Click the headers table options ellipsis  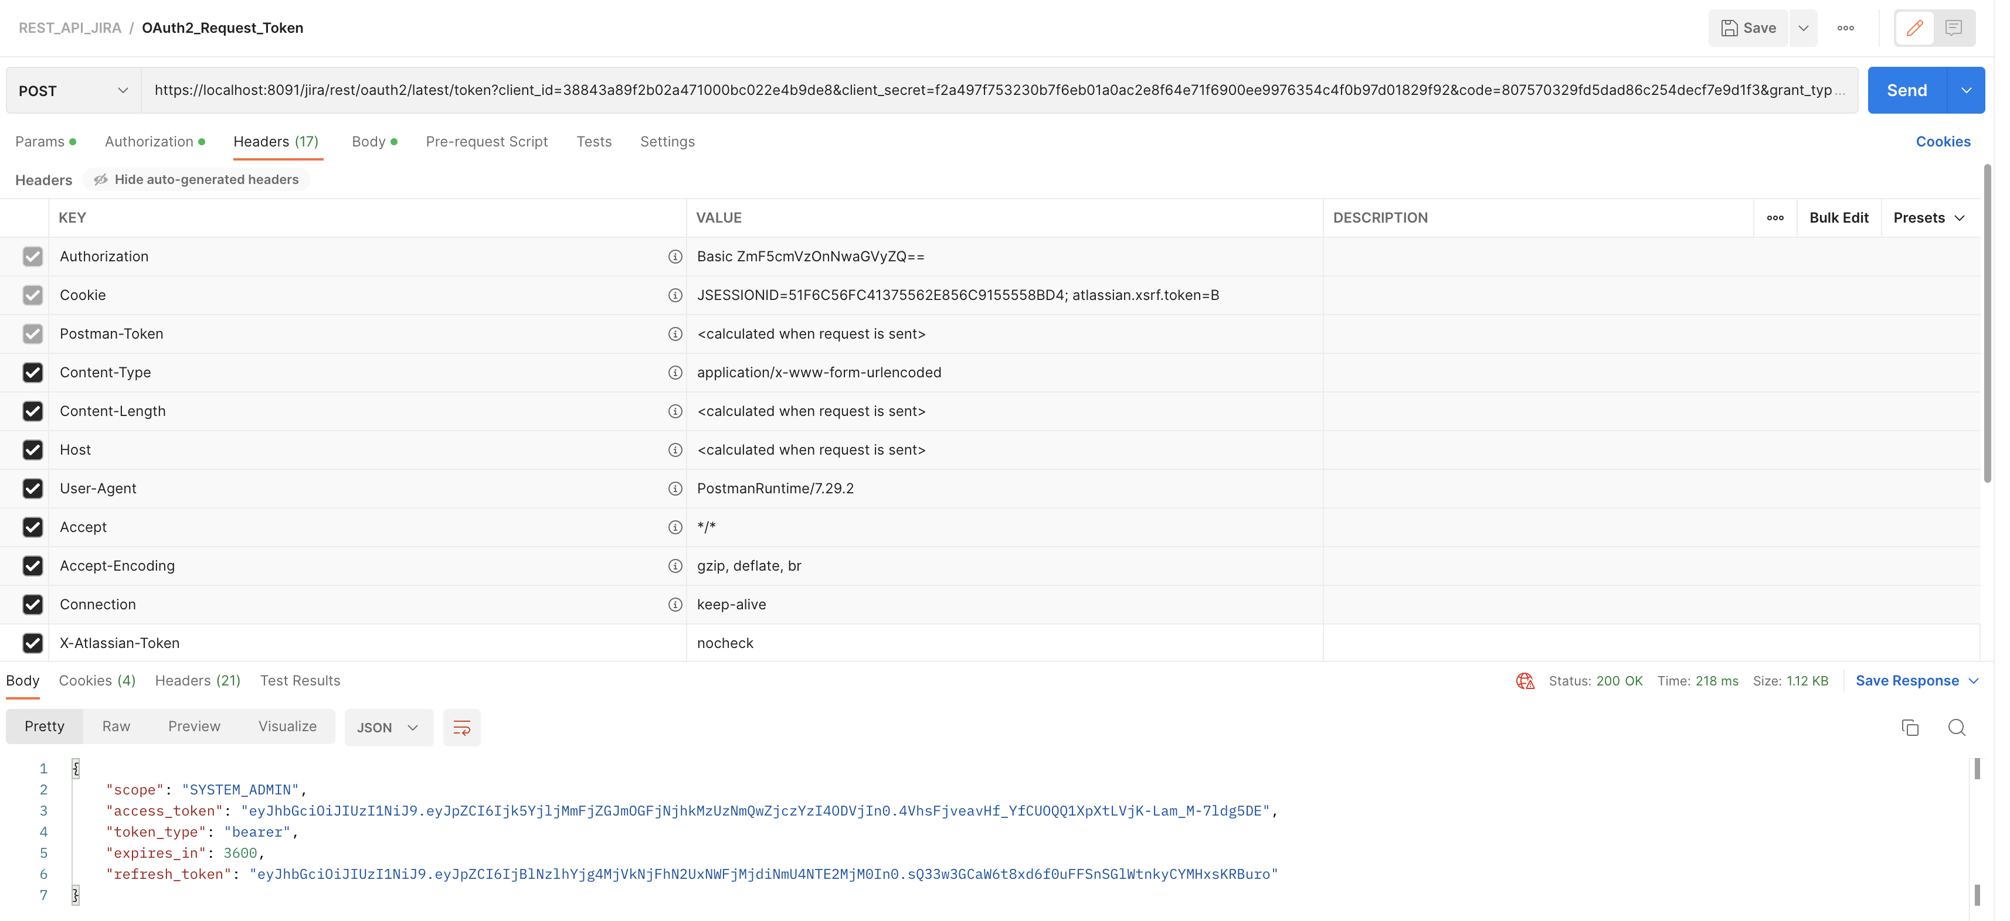(x=1775, y=219)
